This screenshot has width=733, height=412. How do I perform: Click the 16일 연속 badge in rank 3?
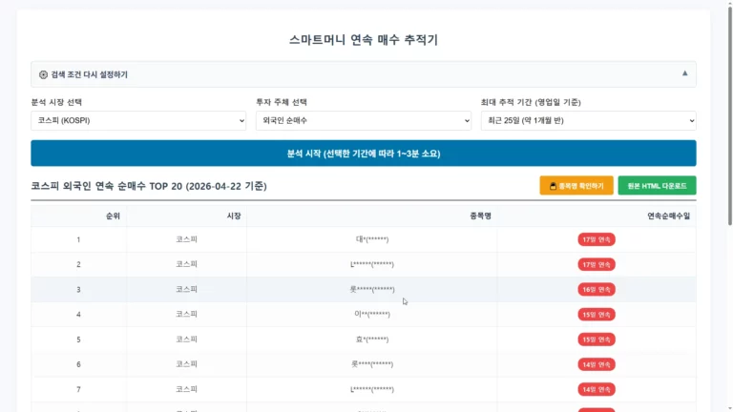coord(597,290)
